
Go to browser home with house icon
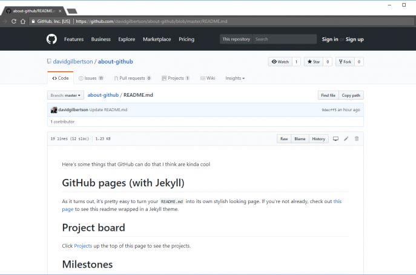tap(23, 22)
